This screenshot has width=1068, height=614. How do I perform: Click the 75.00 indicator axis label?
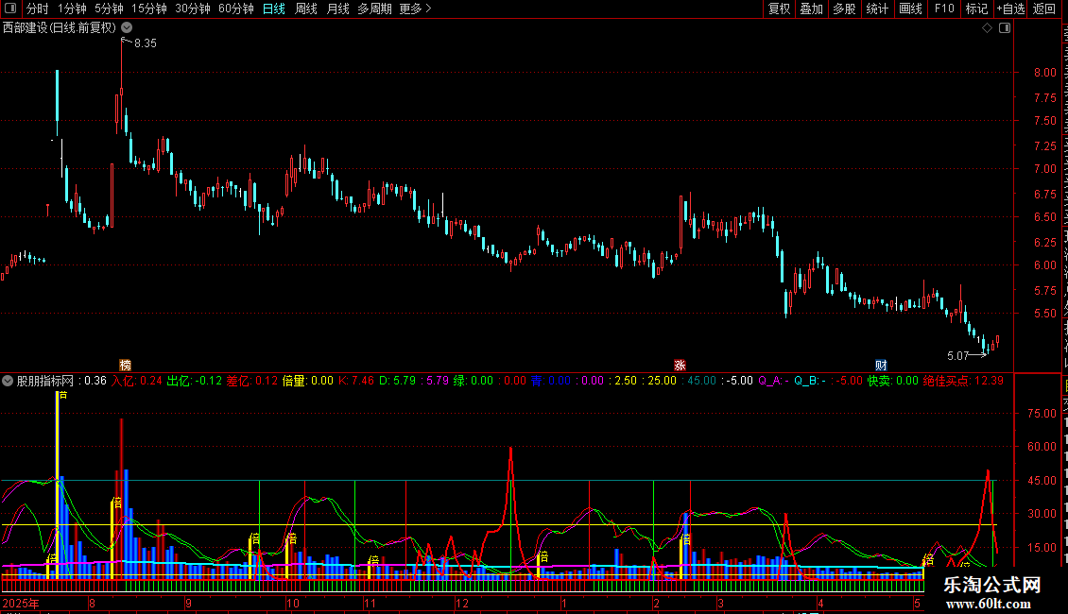coord(1042,413)
